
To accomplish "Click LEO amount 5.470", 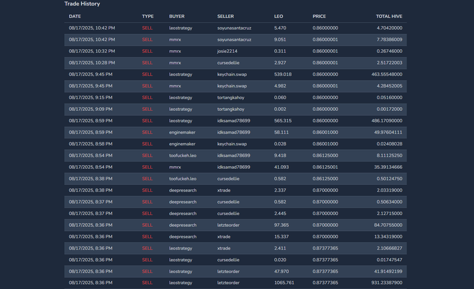I will (280, 28).
